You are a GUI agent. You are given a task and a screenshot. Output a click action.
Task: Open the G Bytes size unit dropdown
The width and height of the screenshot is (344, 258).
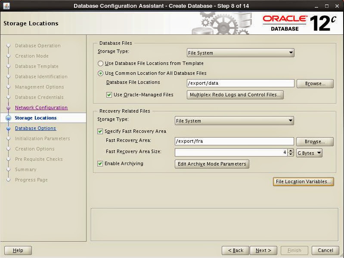pyautogui.click(x=309, y=153)
